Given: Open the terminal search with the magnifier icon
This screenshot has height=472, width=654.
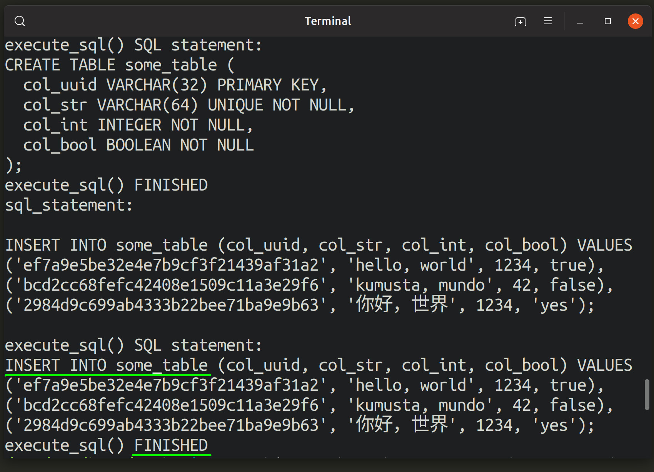Looking at the screenshot, I should [x=20, y=21].
